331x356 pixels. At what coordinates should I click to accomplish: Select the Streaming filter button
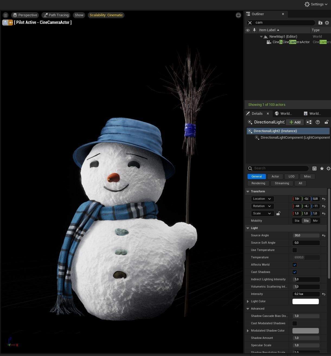pyautogui.click(x=282, y=183)
